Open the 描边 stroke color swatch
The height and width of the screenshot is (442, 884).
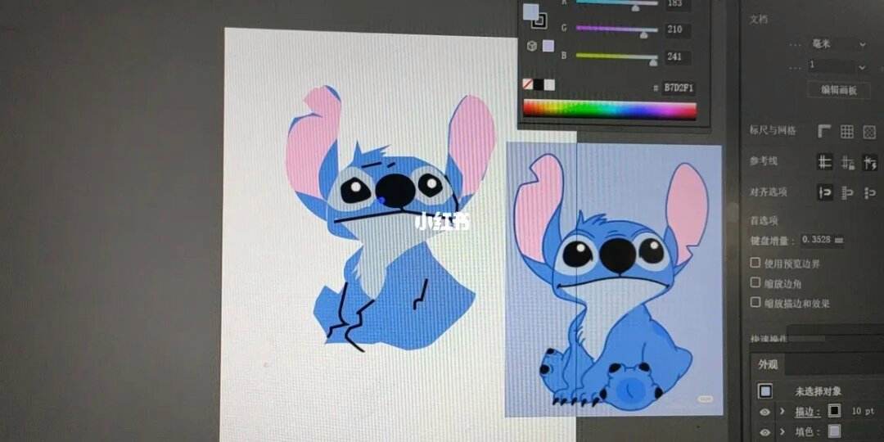tap(834, 410)
